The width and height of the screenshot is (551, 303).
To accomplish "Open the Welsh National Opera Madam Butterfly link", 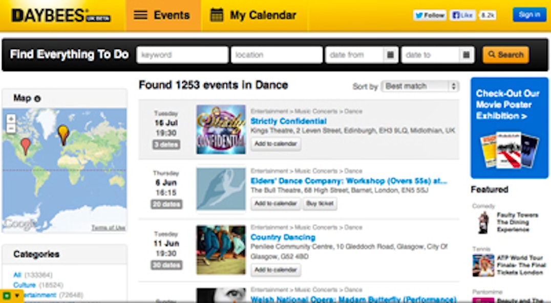I will [x=353, y=299].
